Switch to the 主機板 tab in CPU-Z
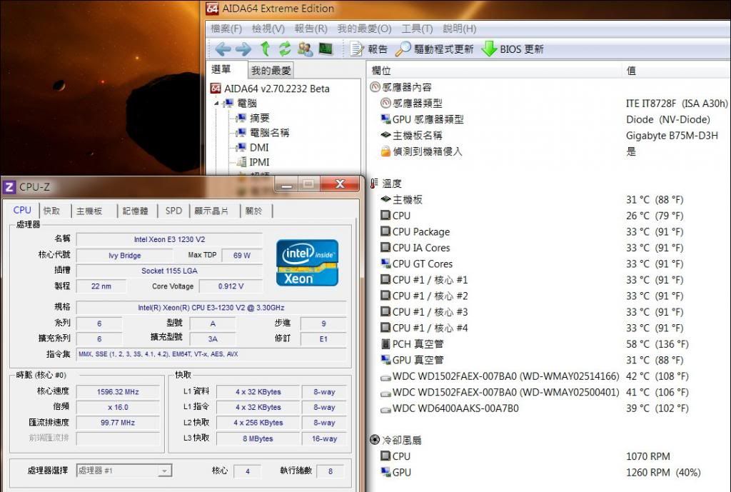731x492 pixels. (x=89, y=211)
